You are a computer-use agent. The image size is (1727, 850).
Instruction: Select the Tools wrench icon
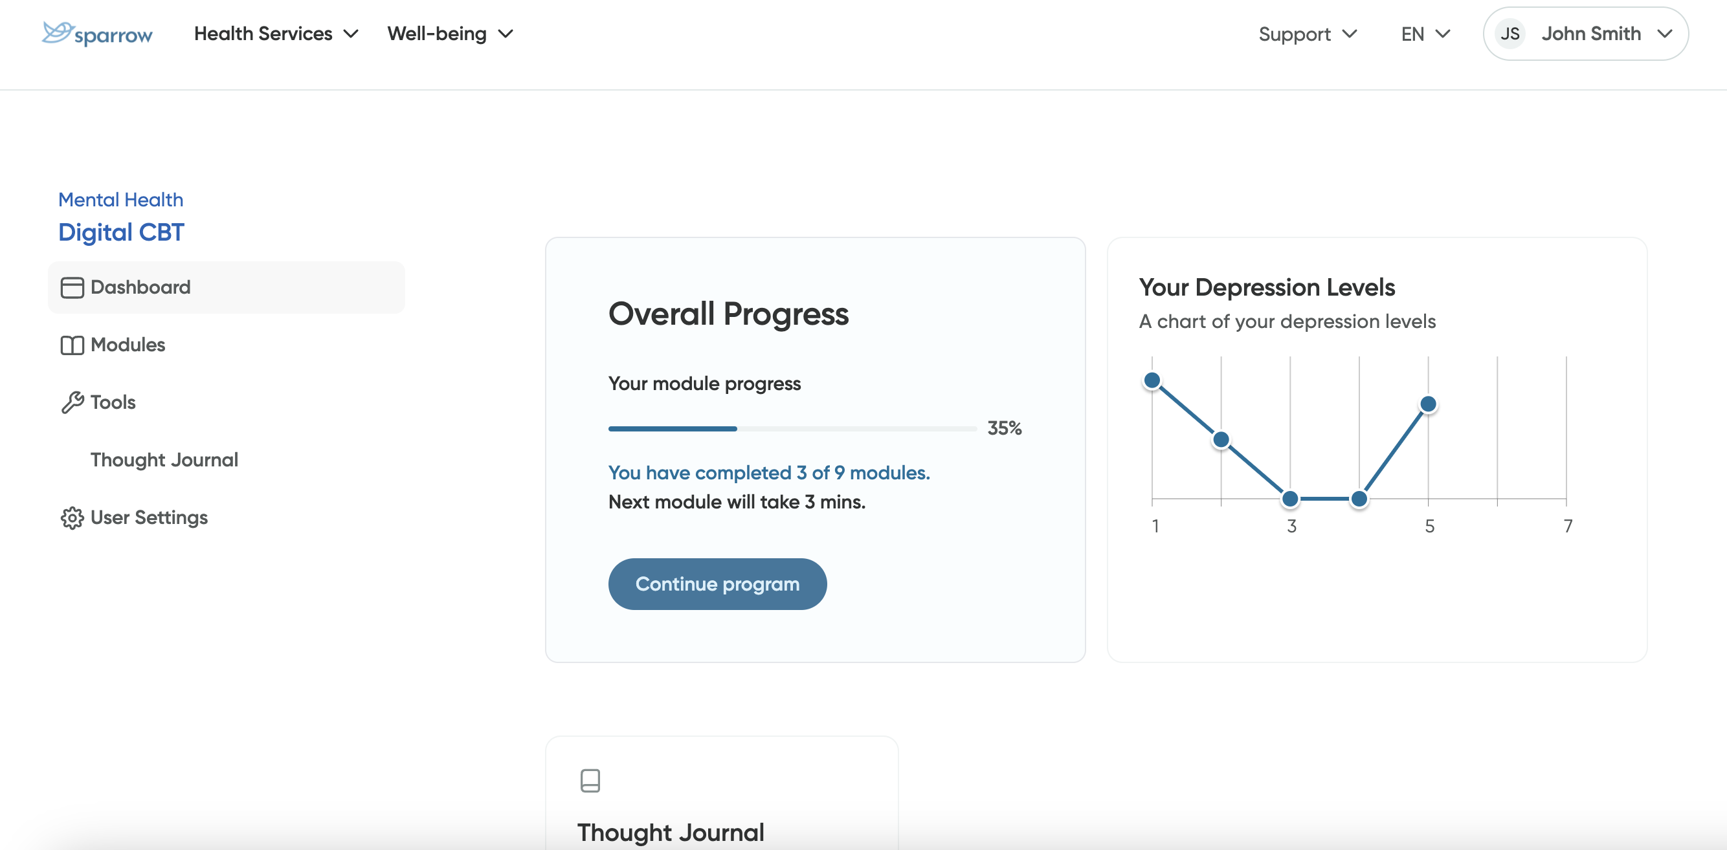point(72,402)
